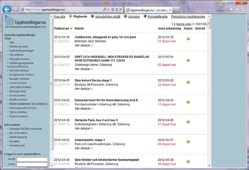This screenshot has width=249, height=170.
Task: Expand Mer detaljer for Göteborgs Hamn entry
Action: coord(84,69)
